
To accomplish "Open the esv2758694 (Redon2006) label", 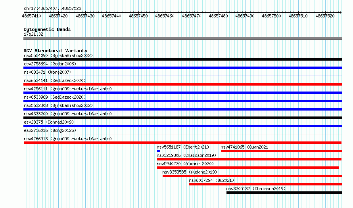I will (x=50, y=64).
